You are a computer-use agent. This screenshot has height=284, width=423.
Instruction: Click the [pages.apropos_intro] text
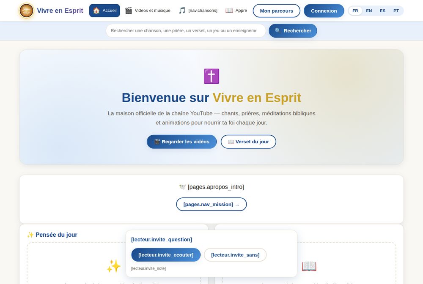pyautogui.click(x=216, y=187)
